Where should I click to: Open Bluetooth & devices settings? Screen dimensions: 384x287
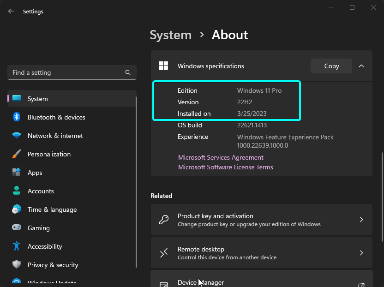[x=72, y=117]
